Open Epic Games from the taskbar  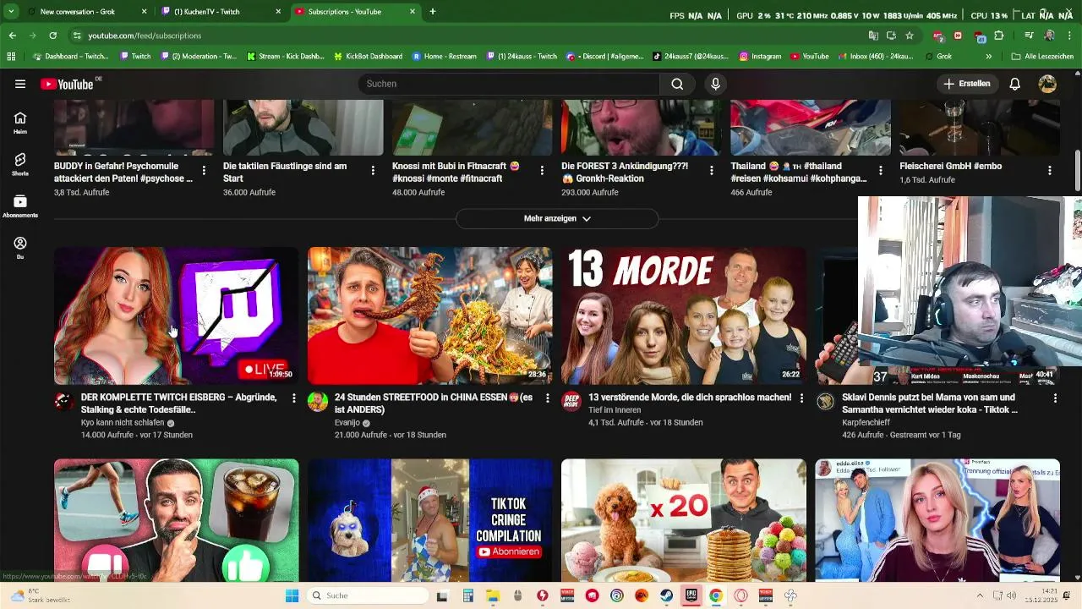[x=691, y=595]
